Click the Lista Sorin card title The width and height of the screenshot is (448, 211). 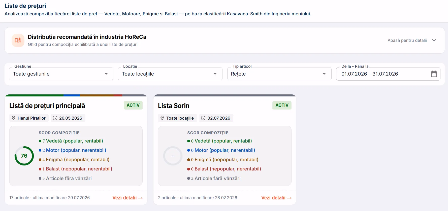[174, 106]
